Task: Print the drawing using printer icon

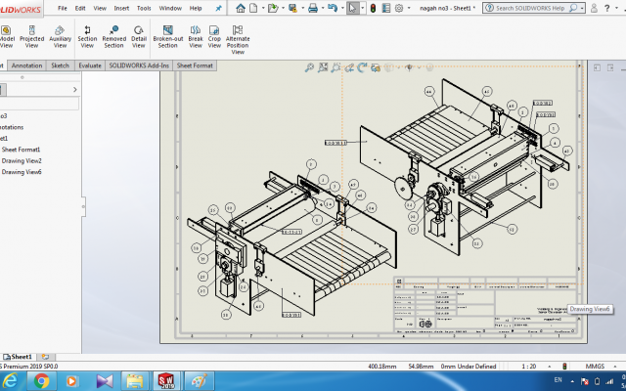Action: pyautogui.click(x=313, y=8)
